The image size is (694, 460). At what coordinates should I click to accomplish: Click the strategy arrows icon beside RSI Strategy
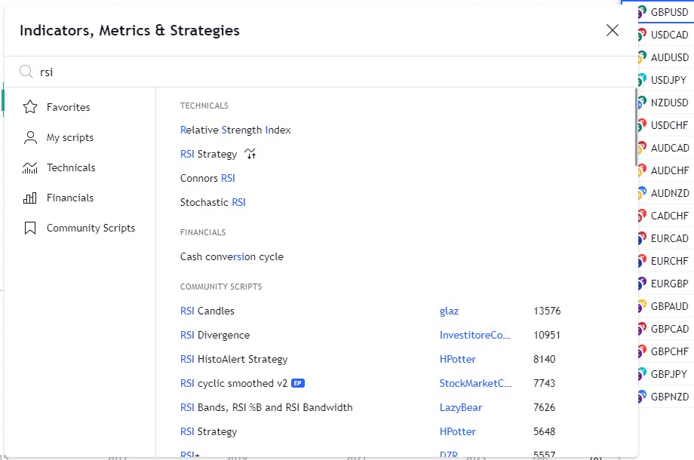pyautogui.click(x=251, y=154)
